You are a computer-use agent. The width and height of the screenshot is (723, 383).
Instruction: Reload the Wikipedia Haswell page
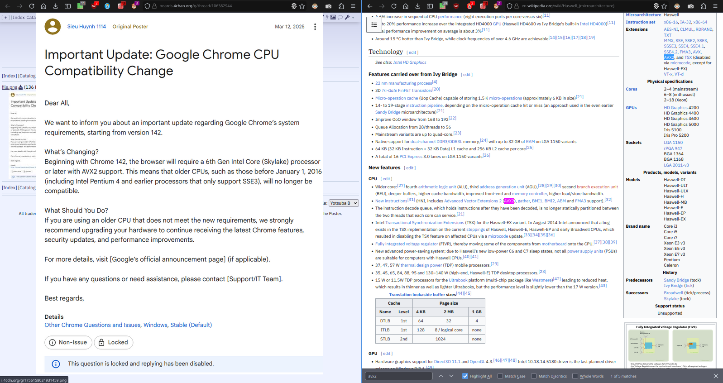(393, 6)
